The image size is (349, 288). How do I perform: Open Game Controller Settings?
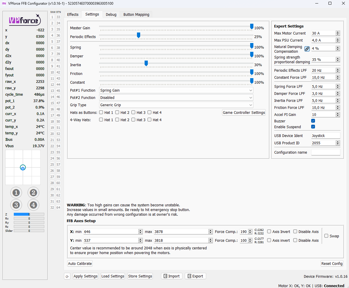pos(244,112)
